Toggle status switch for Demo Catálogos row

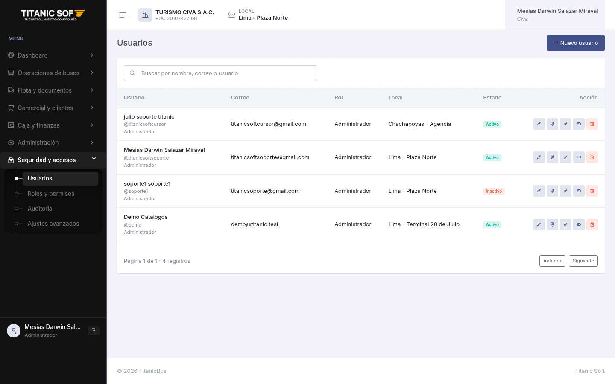[x=579, y=224]
